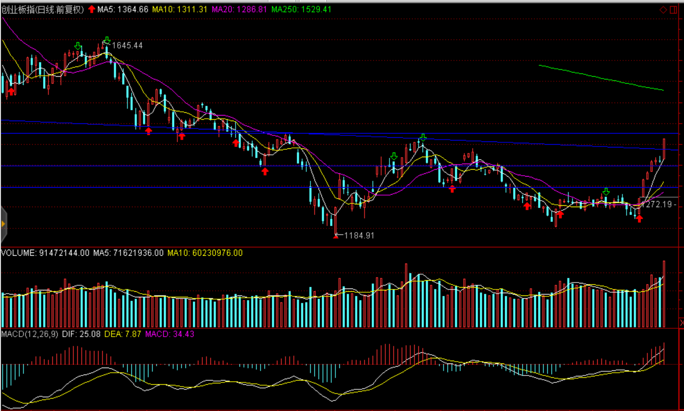The image size is (684, 411).
Task: Click the MA250: 1529.41 indicator label
Action: click(x=301, y=9)
